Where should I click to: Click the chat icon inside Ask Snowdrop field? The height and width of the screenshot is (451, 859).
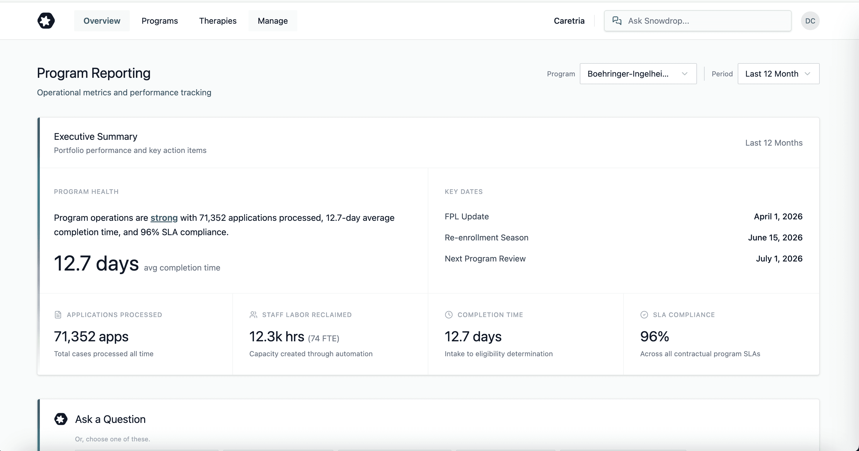(617, 20)
